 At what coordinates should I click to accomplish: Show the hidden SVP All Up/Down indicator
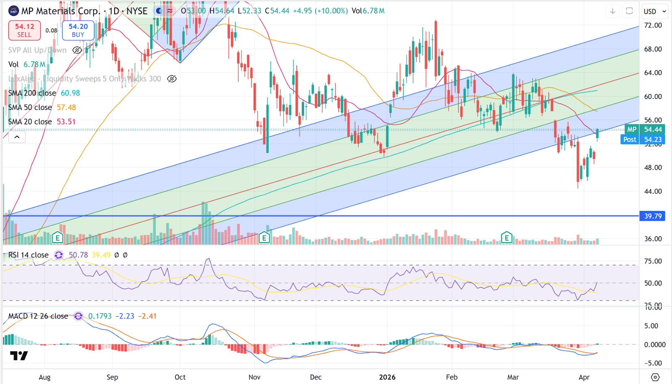77,50
